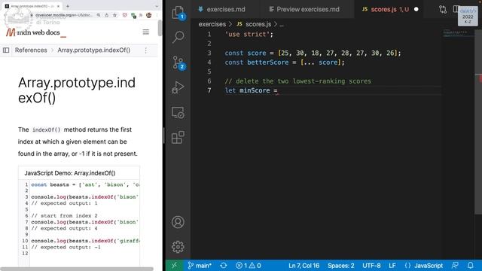The height and width of the screenshot is (271, 482).
Task: Click the 'const score' line 3 code
Action: click(313, 53)
